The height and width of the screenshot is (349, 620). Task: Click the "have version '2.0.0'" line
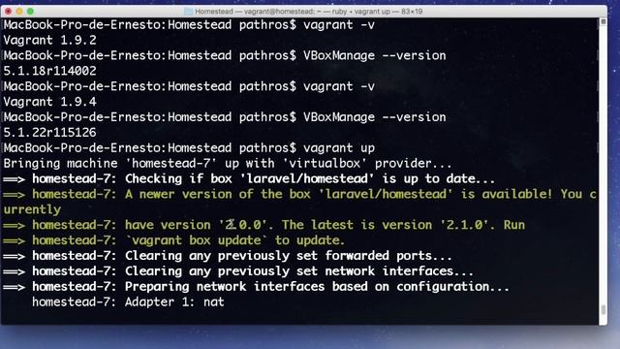coord(264,225)
